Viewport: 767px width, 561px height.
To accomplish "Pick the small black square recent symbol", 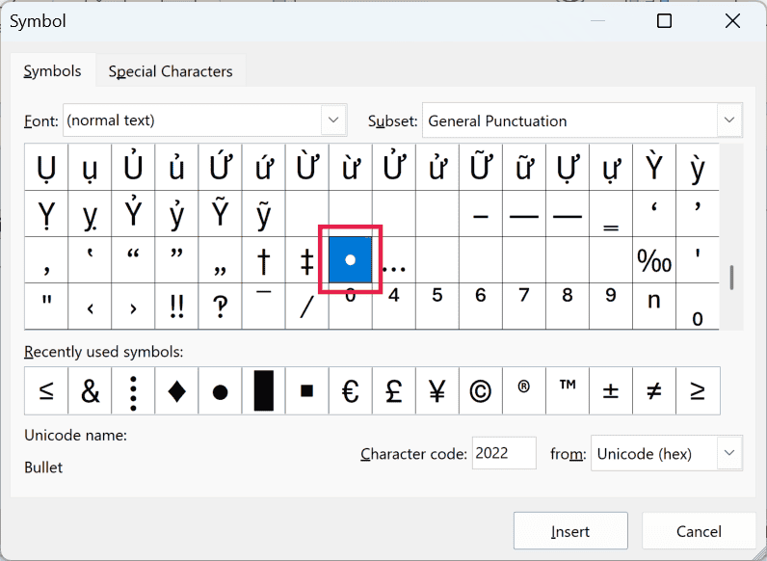I will (x=306, y=390).
